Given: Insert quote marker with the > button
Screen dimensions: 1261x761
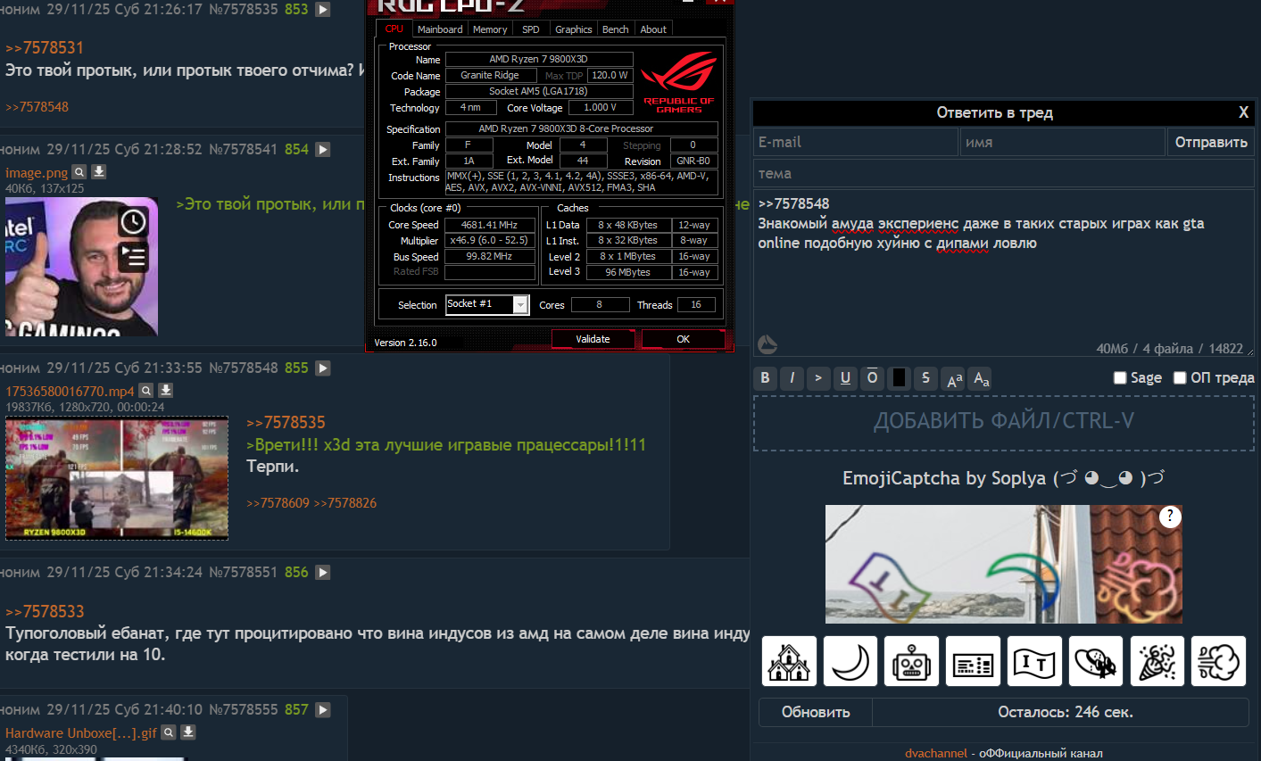Looking at the screenshot, I should tap(818, 378).
